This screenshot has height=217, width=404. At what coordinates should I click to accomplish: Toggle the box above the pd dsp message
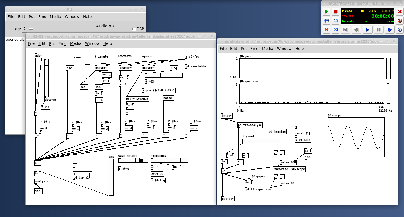pos(75,166)
